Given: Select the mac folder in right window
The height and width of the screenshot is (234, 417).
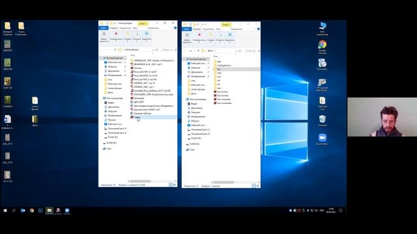Looking at the screenshot, I should pos(218,73).
